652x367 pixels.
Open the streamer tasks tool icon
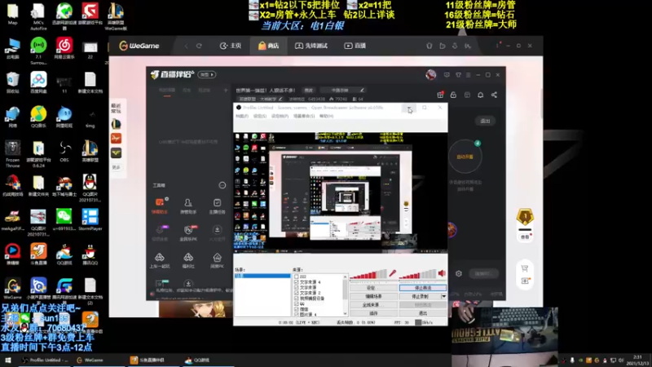pyautogui.click(x=217, y=206)
